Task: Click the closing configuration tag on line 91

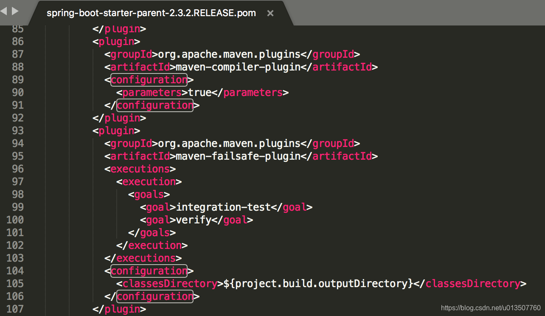Action: [152, 105]
